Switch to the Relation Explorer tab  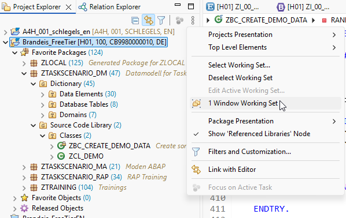point(110,7)
